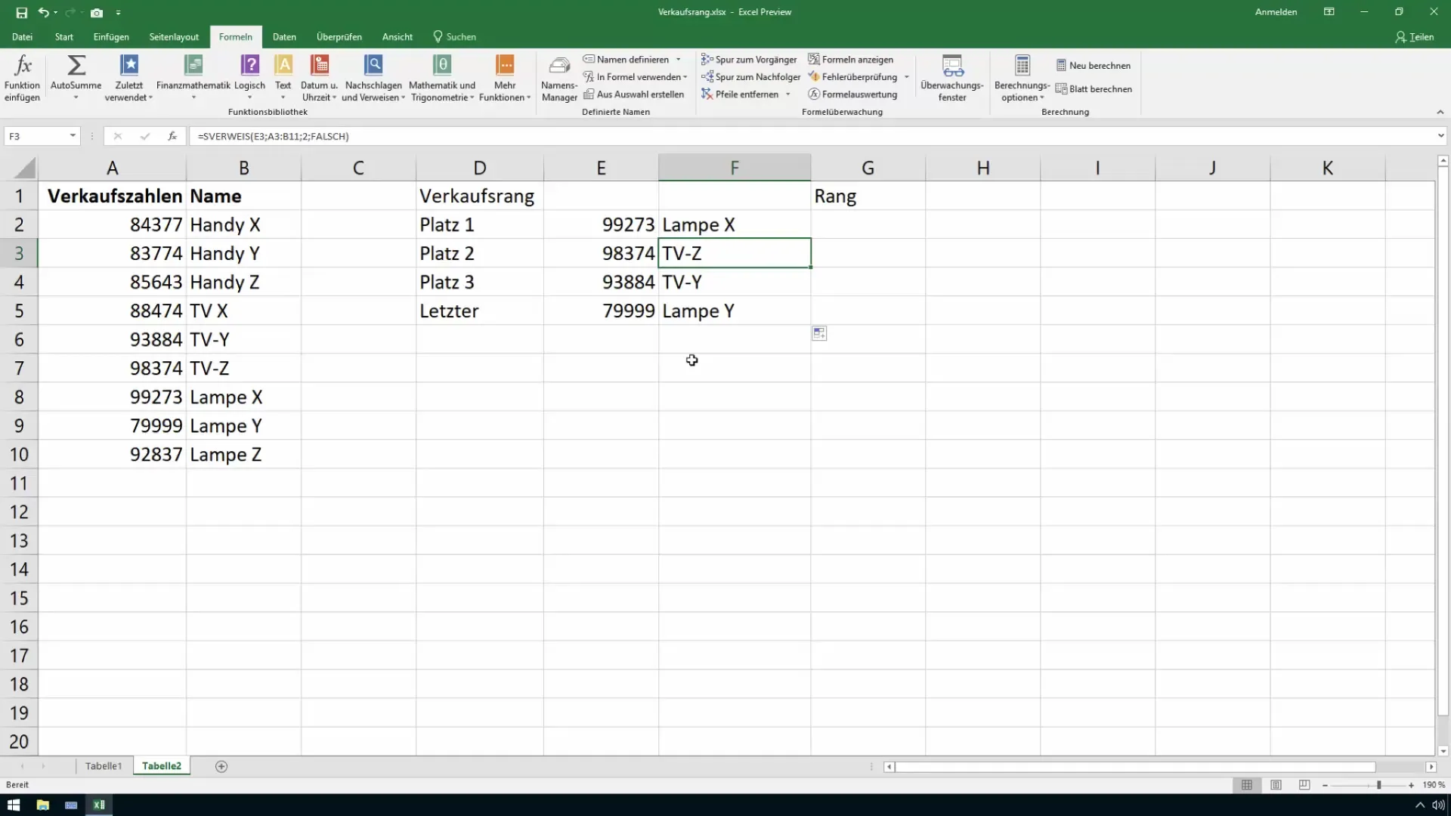Switch to Page Break Preview in status bar
Viewport: 1451px width, 816px height.
(x=1304, y=785)
